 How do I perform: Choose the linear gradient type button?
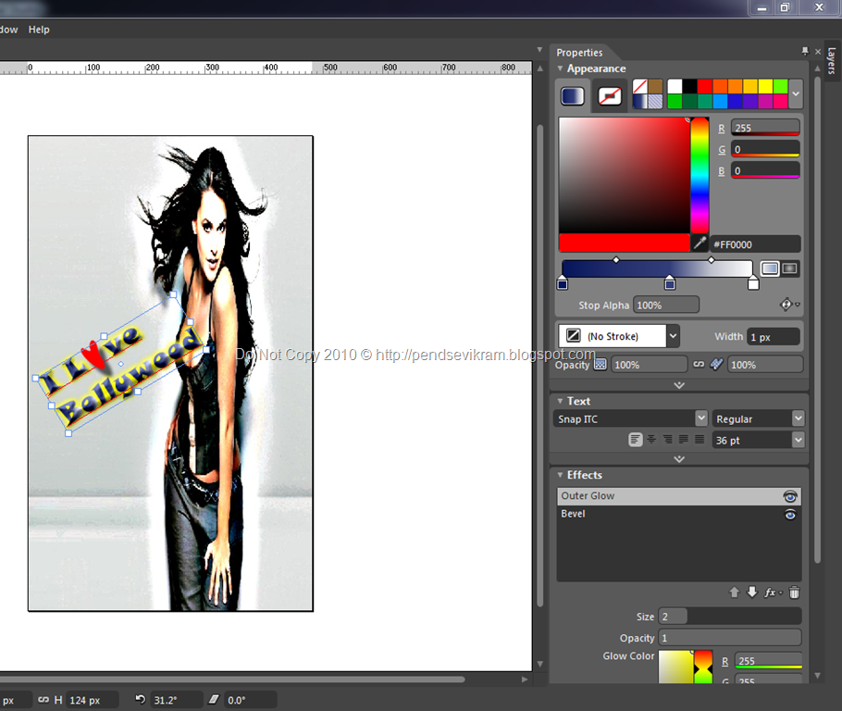(x=770, y=268)
